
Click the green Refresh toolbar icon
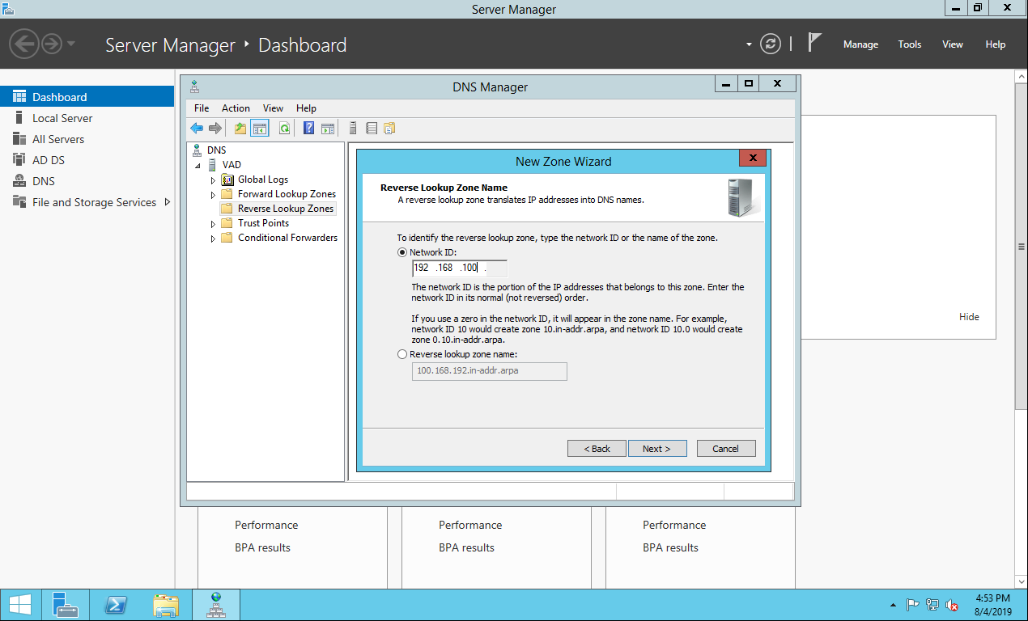(284, 128)
